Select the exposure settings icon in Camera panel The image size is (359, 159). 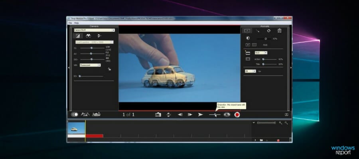[78, 36]
